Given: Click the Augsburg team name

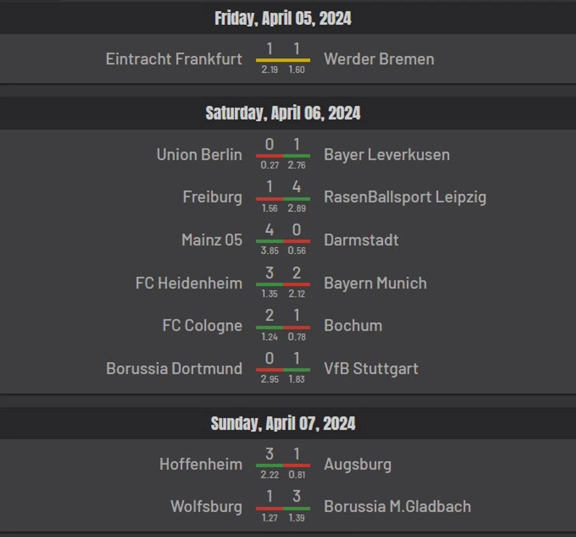Looking at the screenshot, I should tap(357, 465).
